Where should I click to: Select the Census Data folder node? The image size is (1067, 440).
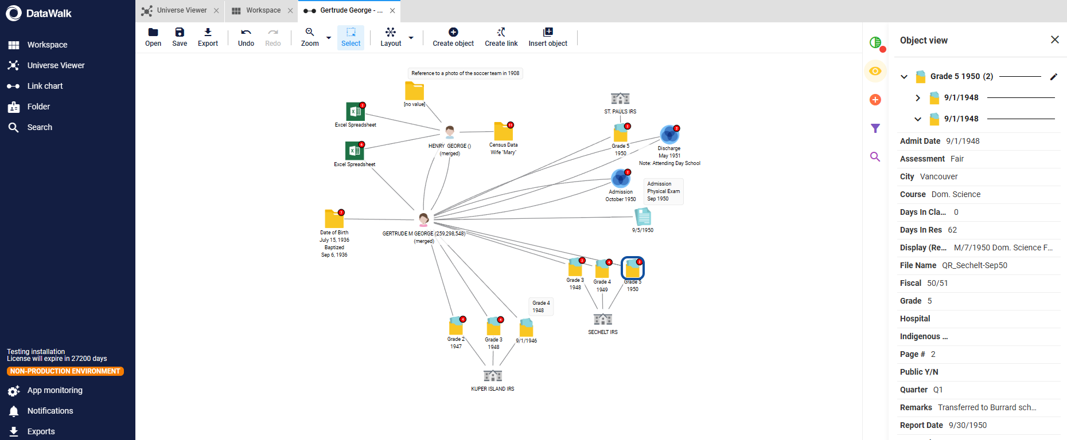504,131
